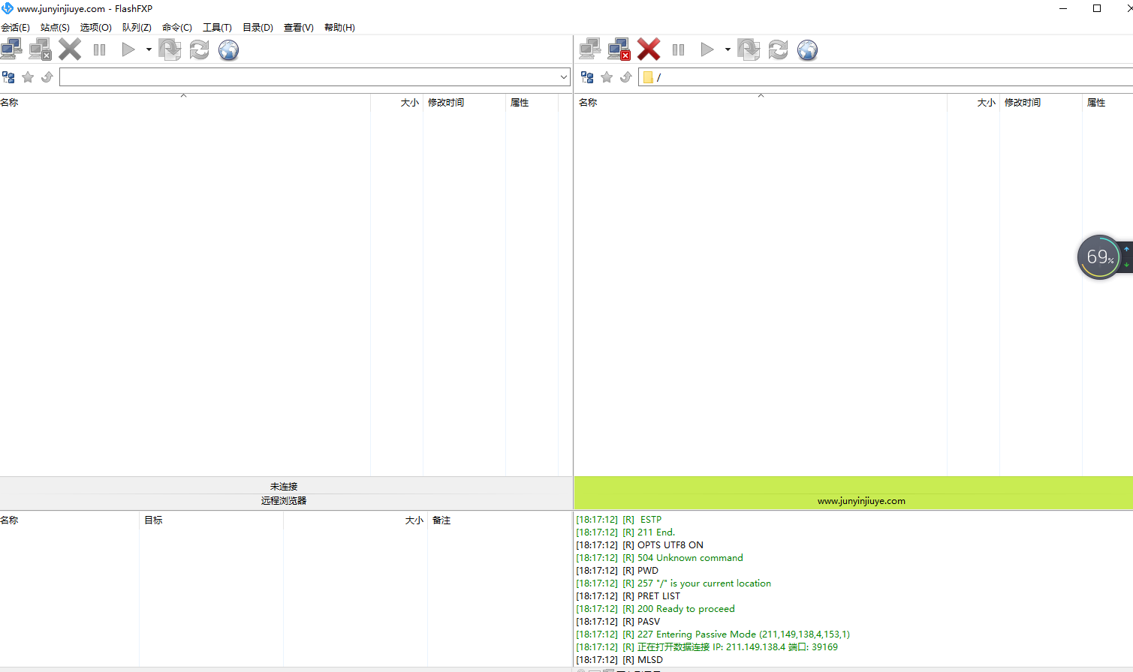The height and width of the screenshot is (672, 1133).
Task: Toggle folder tree icon in left pane
Action: pos(9,77)
